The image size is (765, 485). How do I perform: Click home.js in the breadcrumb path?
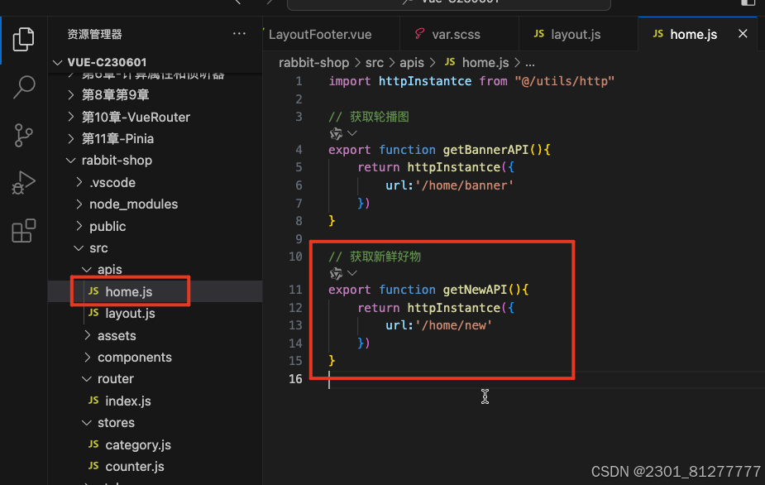point(485,63)
